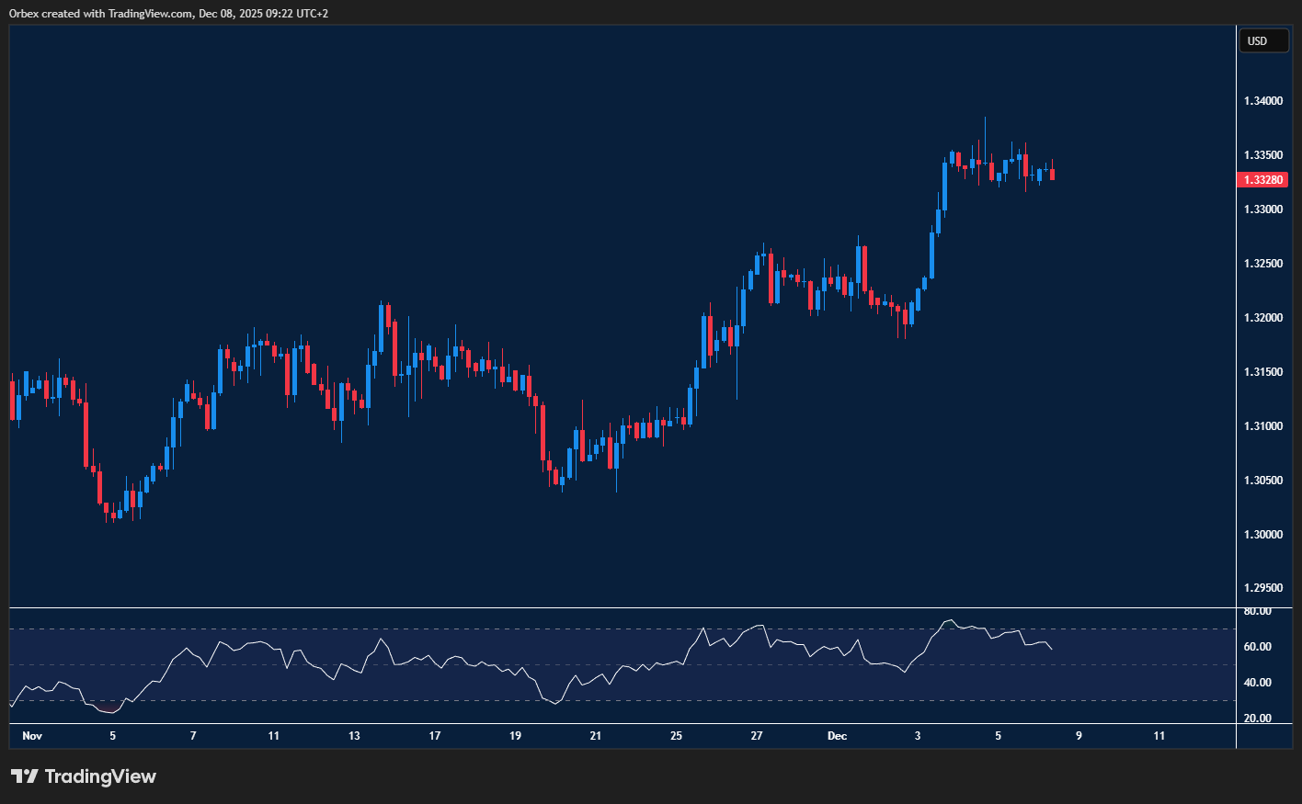
Task: Click the red 1.33280 price label
Action: coord(1262,180)
